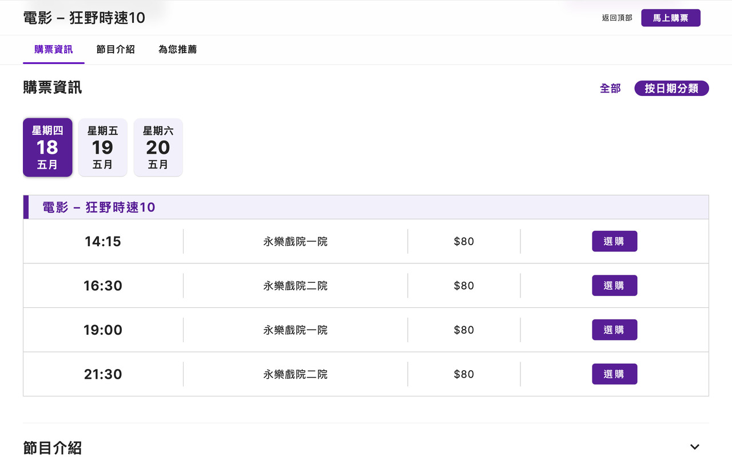732x457 pixels.
Task: Click the page title 電影 – 狂野時速10
Action: (x=84, y=18)
